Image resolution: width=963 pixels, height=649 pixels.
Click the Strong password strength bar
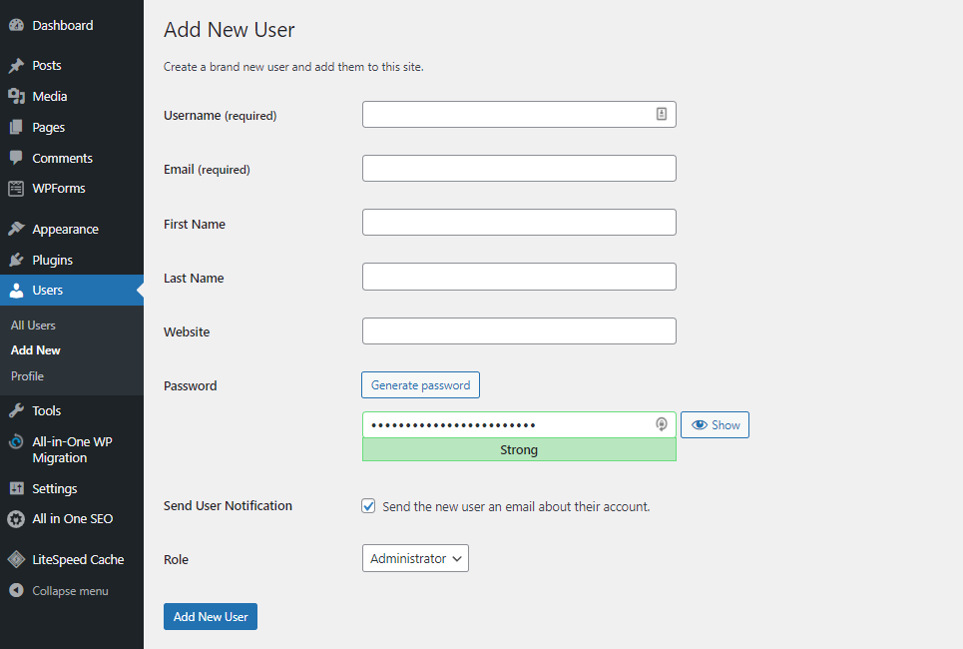tap(519, 450)
